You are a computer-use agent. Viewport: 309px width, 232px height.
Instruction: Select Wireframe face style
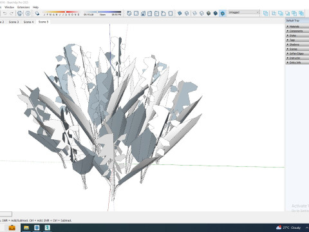[x=195, y=14]
